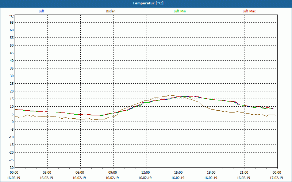Screen dimensions: 292x182
Task: Click the -15 value on y-axis
Action: coord(11,145)
